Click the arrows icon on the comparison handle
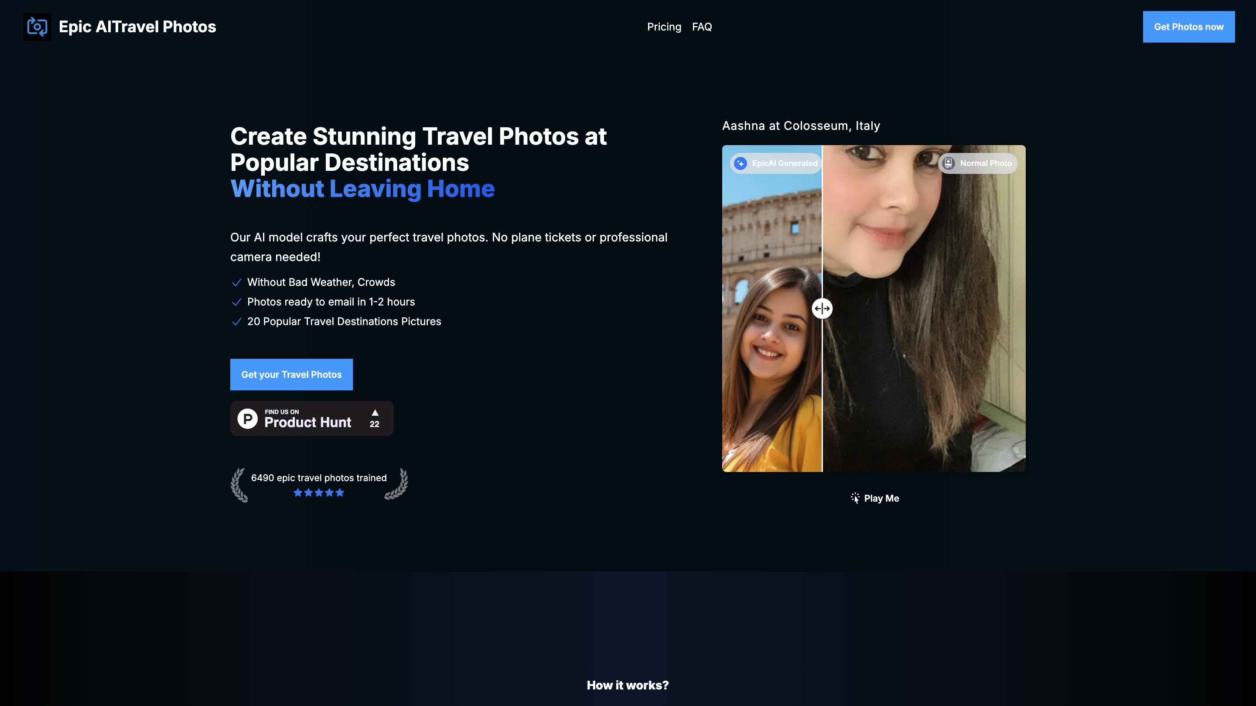The image size is (1256, 706). click(822, 308)
